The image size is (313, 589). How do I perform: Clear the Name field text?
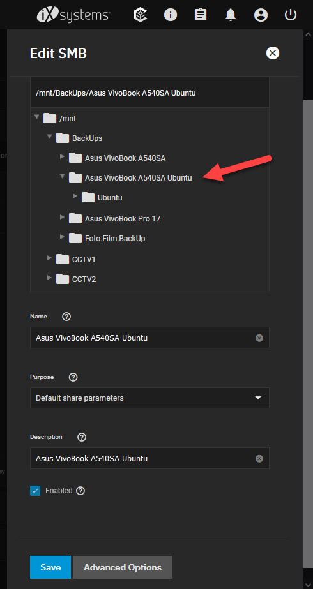(259, 338)
